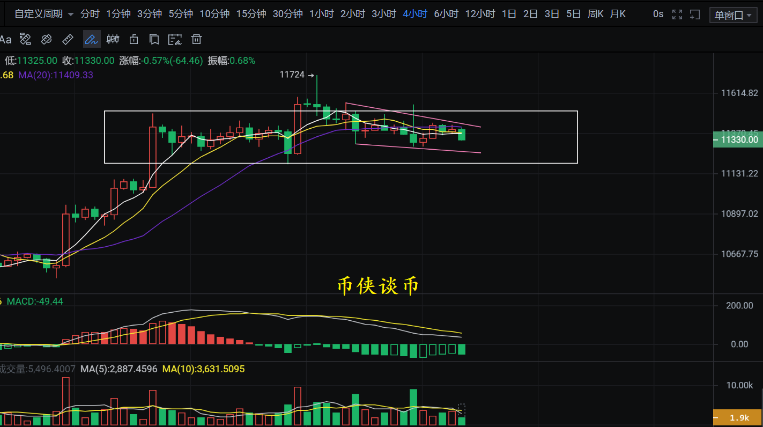Click the MACD indicator value label
Screen dimensions: 763x427
(x=35, y=301)
